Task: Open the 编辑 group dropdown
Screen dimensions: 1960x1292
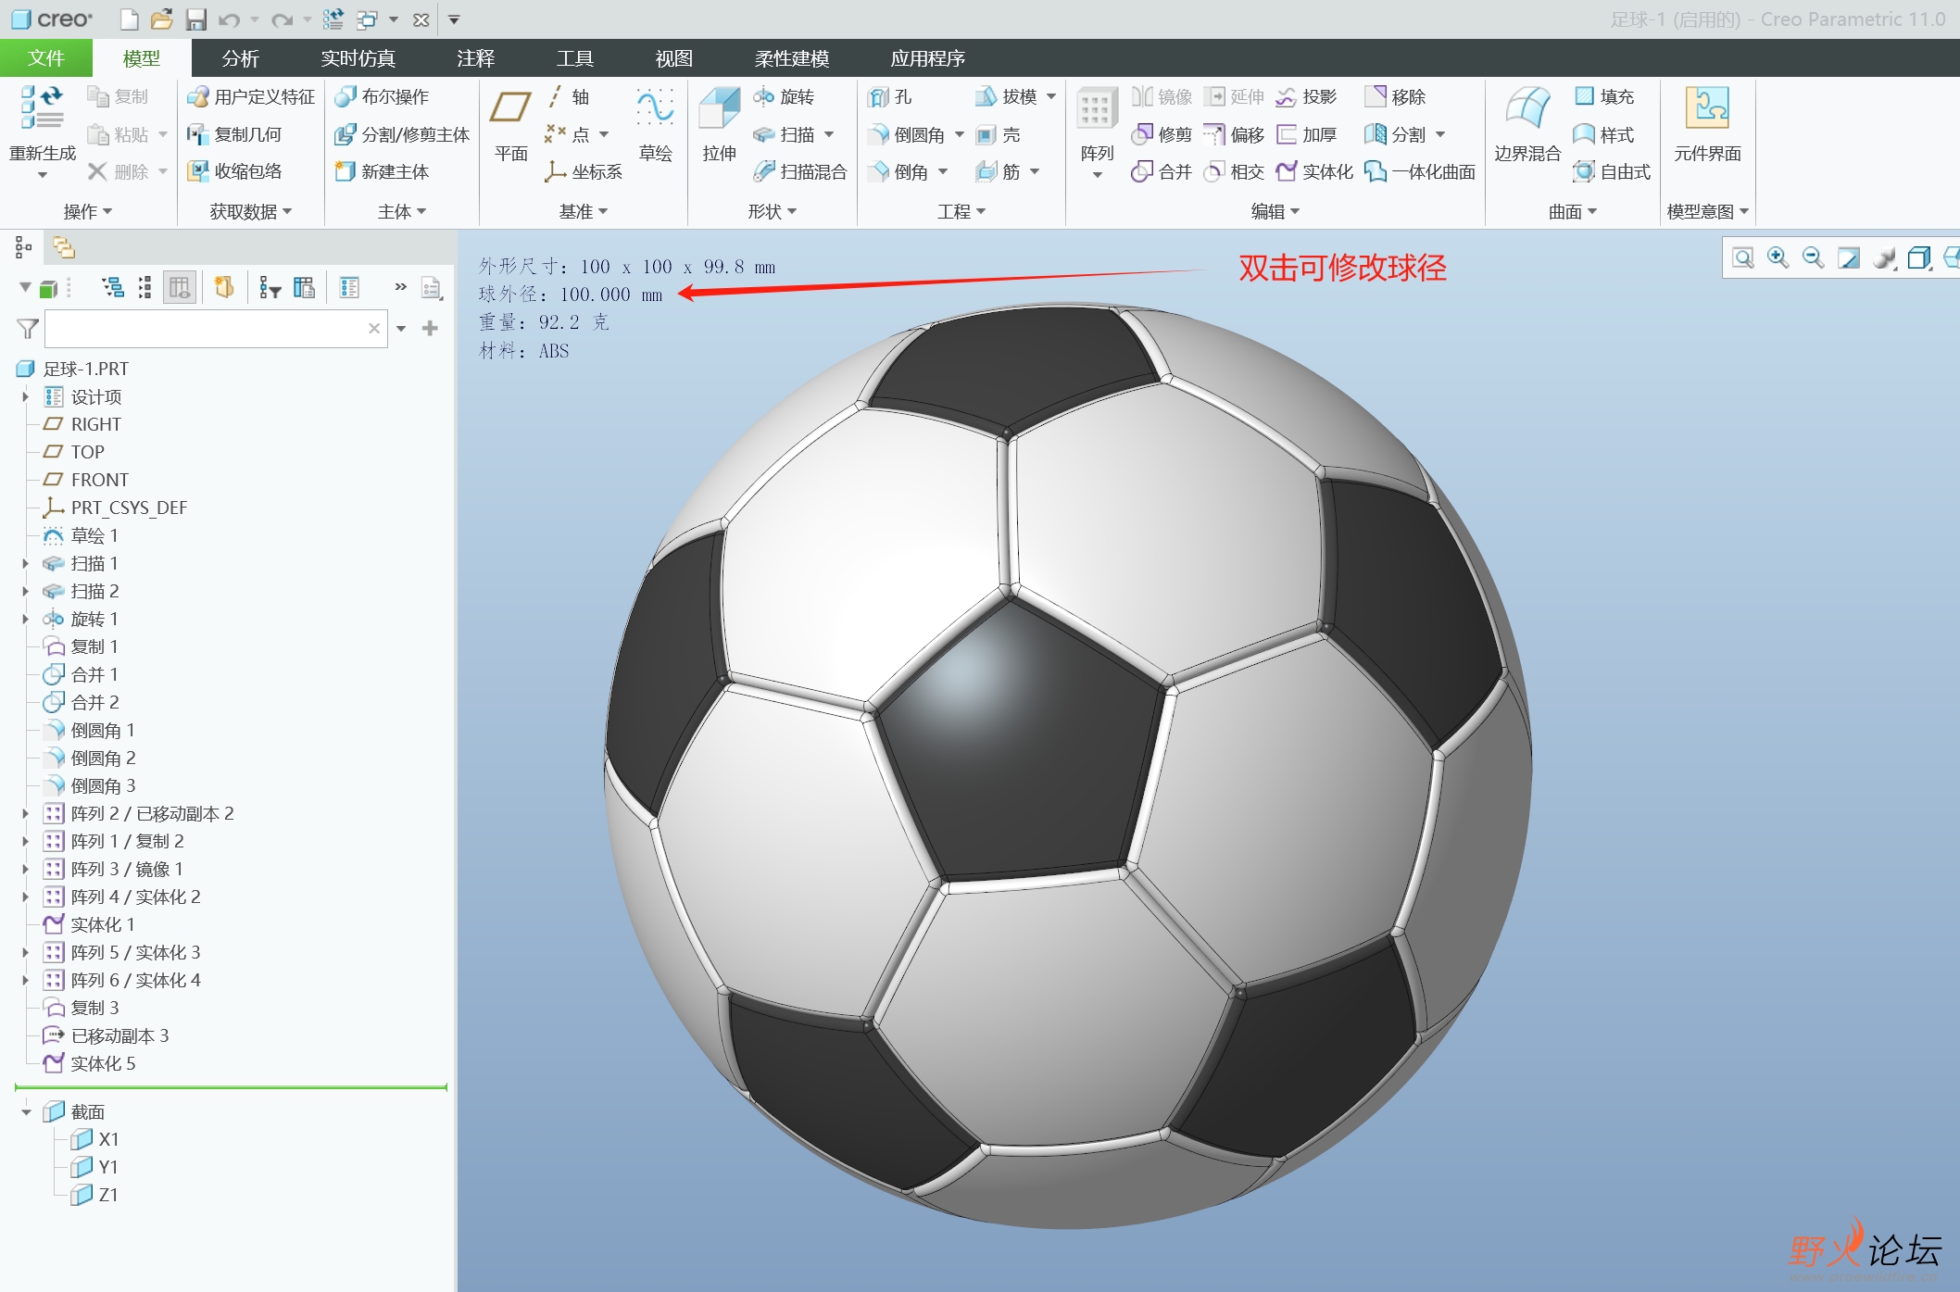Action: (x=1275, y=212)
